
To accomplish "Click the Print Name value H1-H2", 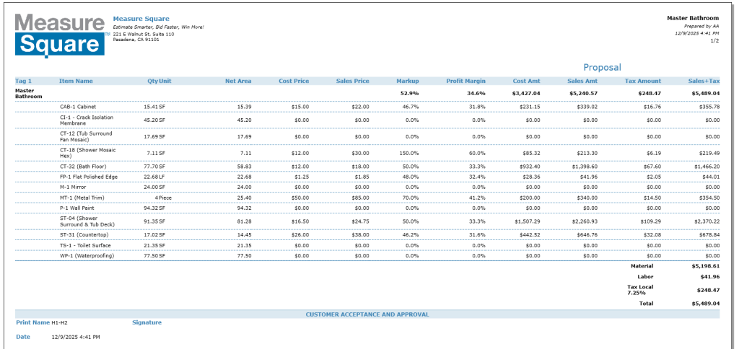I will 69,322.
